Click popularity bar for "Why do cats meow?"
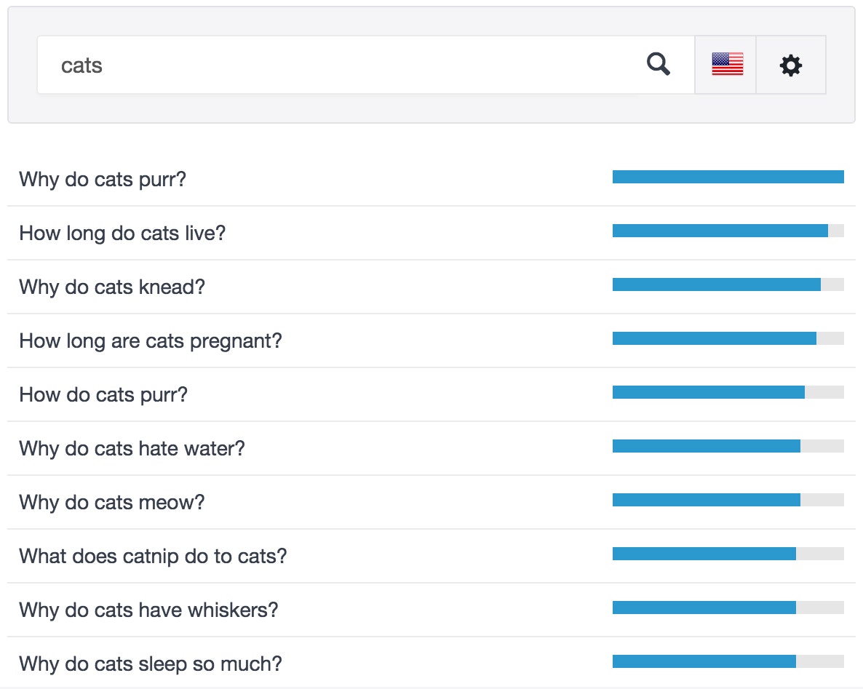863x689 pixels. click(728, 500)
